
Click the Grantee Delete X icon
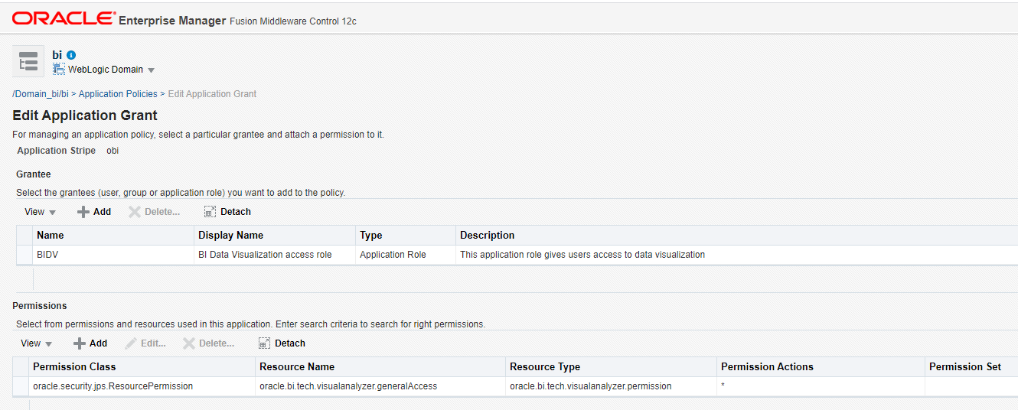coord(135,212)
